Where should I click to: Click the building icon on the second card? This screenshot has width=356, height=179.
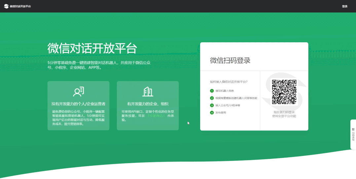pos(148,91)
